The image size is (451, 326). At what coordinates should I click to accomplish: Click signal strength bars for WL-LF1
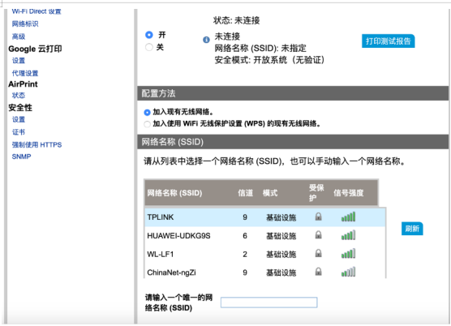[348, 254]
